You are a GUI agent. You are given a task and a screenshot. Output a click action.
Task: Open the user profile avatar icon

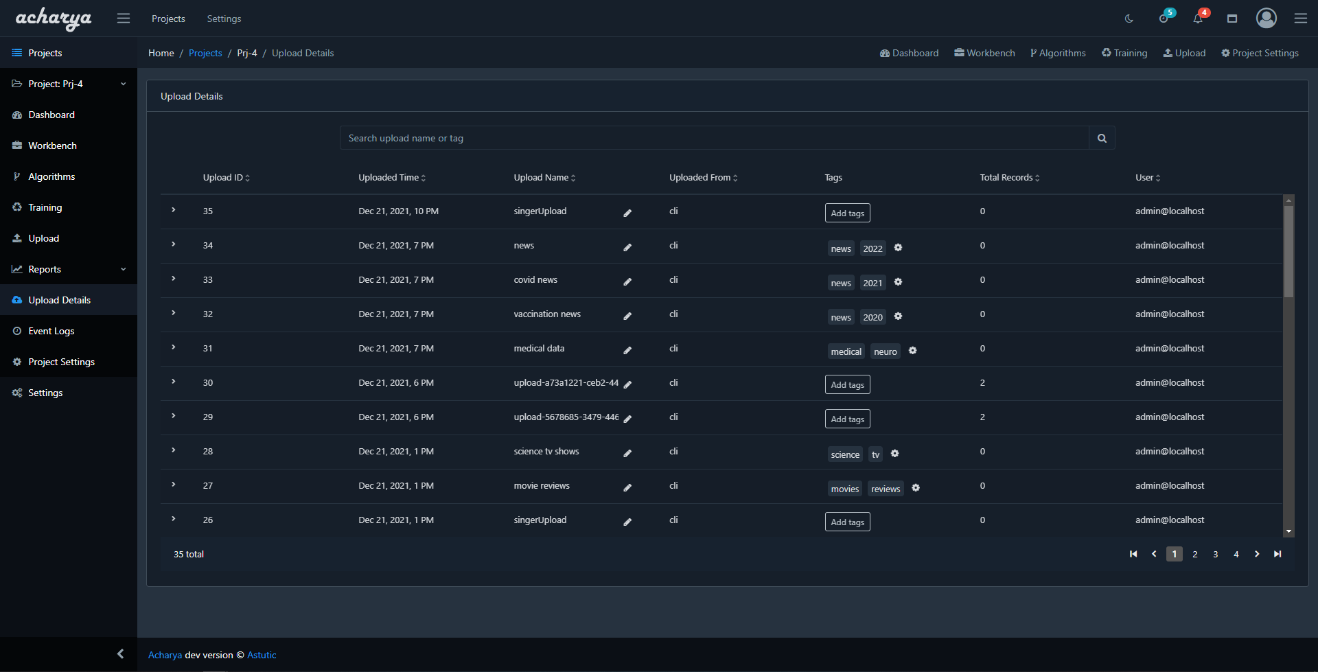[1266, 19]
